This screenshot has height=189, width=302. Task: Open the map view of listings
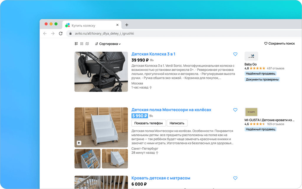[x=87, y=44]
